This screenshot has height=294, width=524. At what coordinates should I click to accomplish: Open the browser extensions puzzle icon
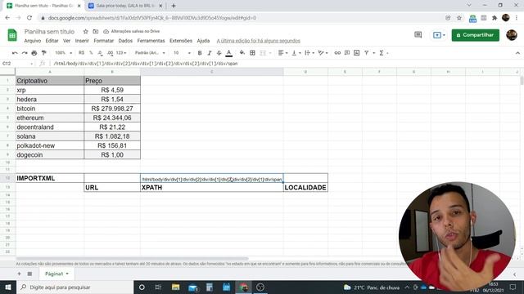click(495, 18)
